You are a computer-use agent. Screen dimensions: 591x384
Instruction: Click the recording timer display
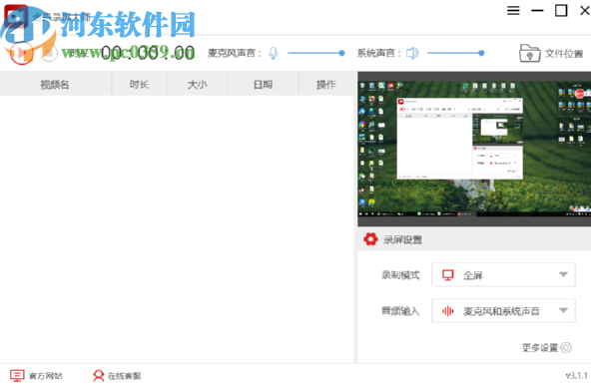click(148, 53)
